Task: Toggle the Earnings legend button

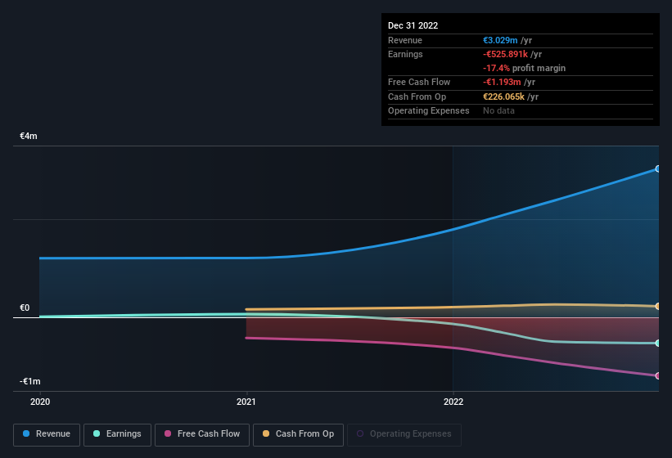Action: pos(117,434)
